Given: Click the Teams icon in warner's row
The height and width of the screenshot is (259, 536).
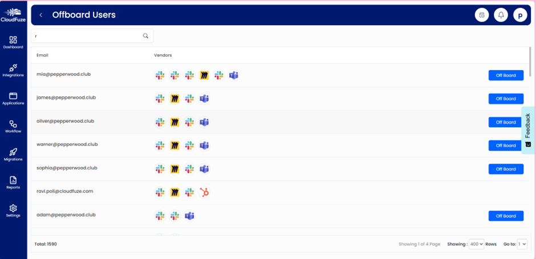Looking at the screenshot, I should coord(204,145).
